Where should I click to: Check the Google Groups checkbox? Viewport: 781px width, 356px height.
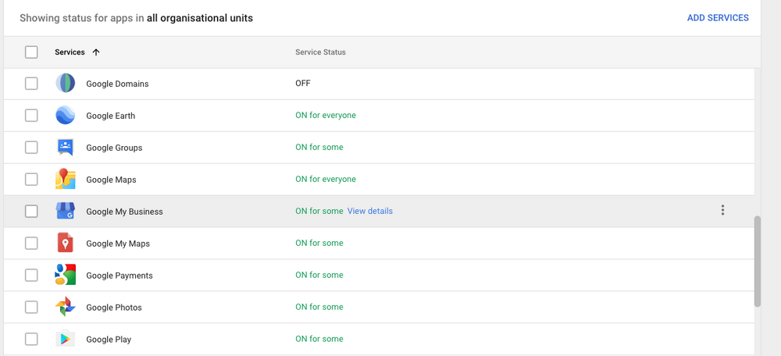tap(31, 148)
